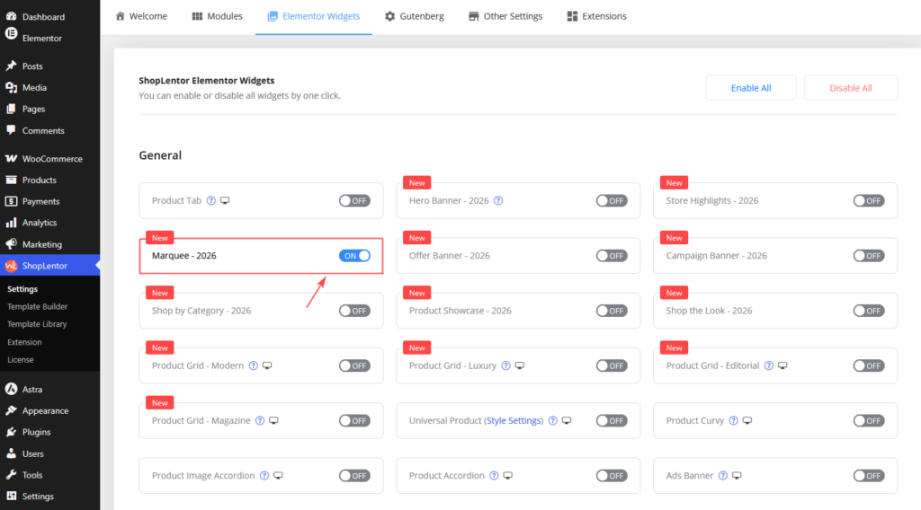921x510 pixels.
Task: Toggle Product Grid - Luxury on
Action: (612, 365)
